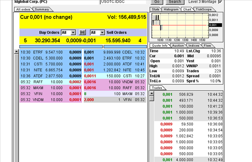Click the link icon between order filters

[x=82, y=32]
